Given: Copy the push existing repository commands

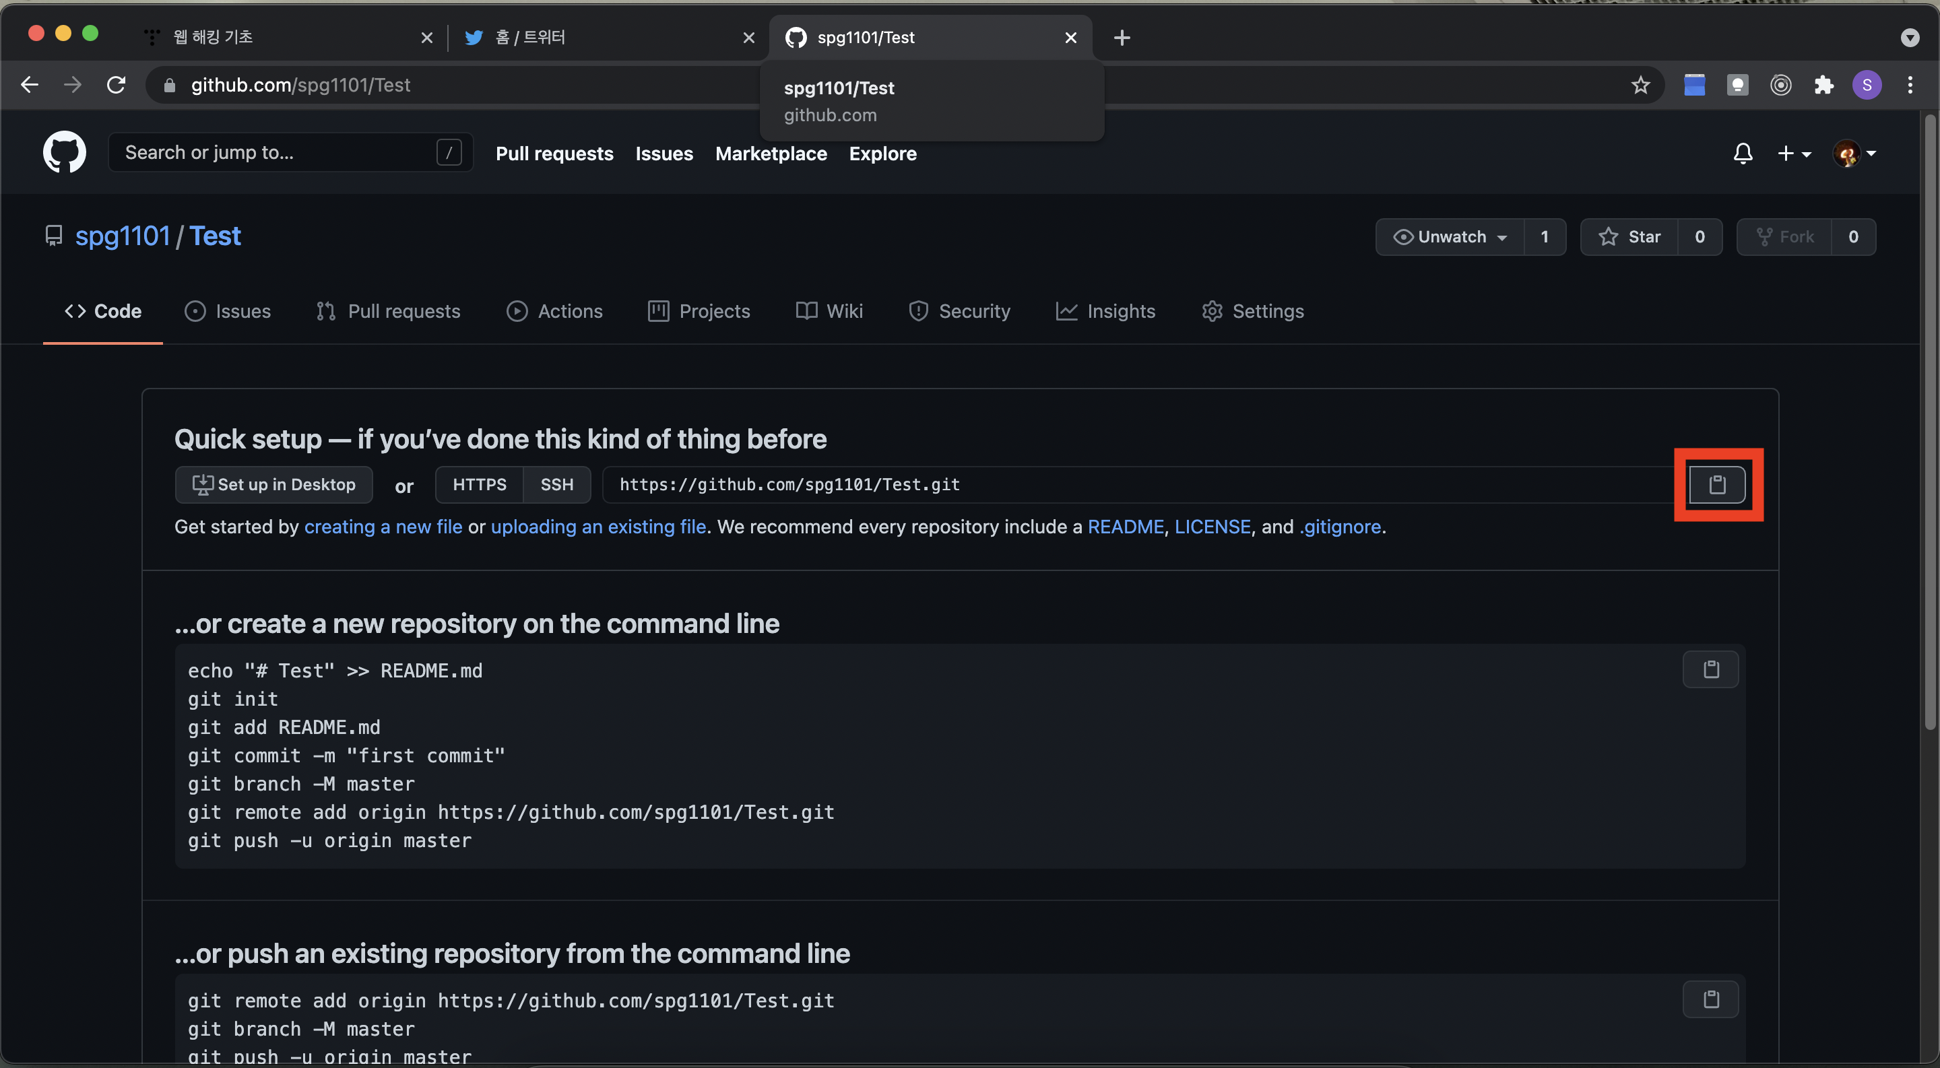Looking at the screenshot, I should point(1710,999).
